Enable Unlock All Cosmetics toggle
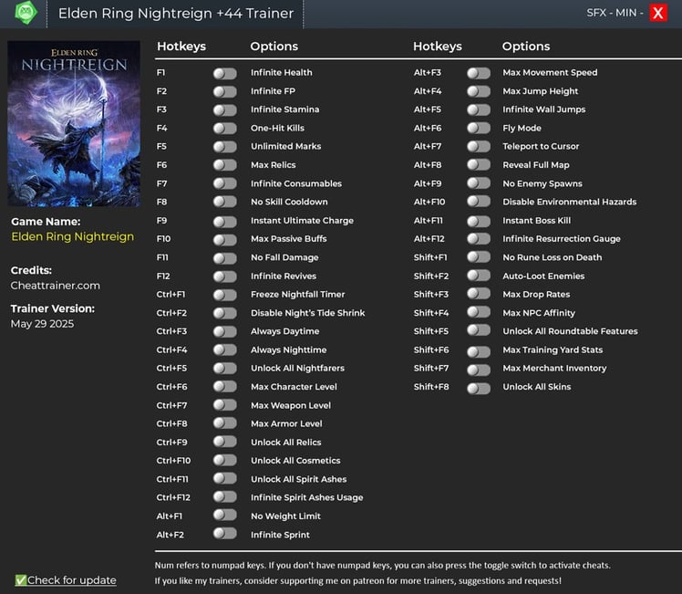The width and height of the screenshot is (682, 594). 225,460
